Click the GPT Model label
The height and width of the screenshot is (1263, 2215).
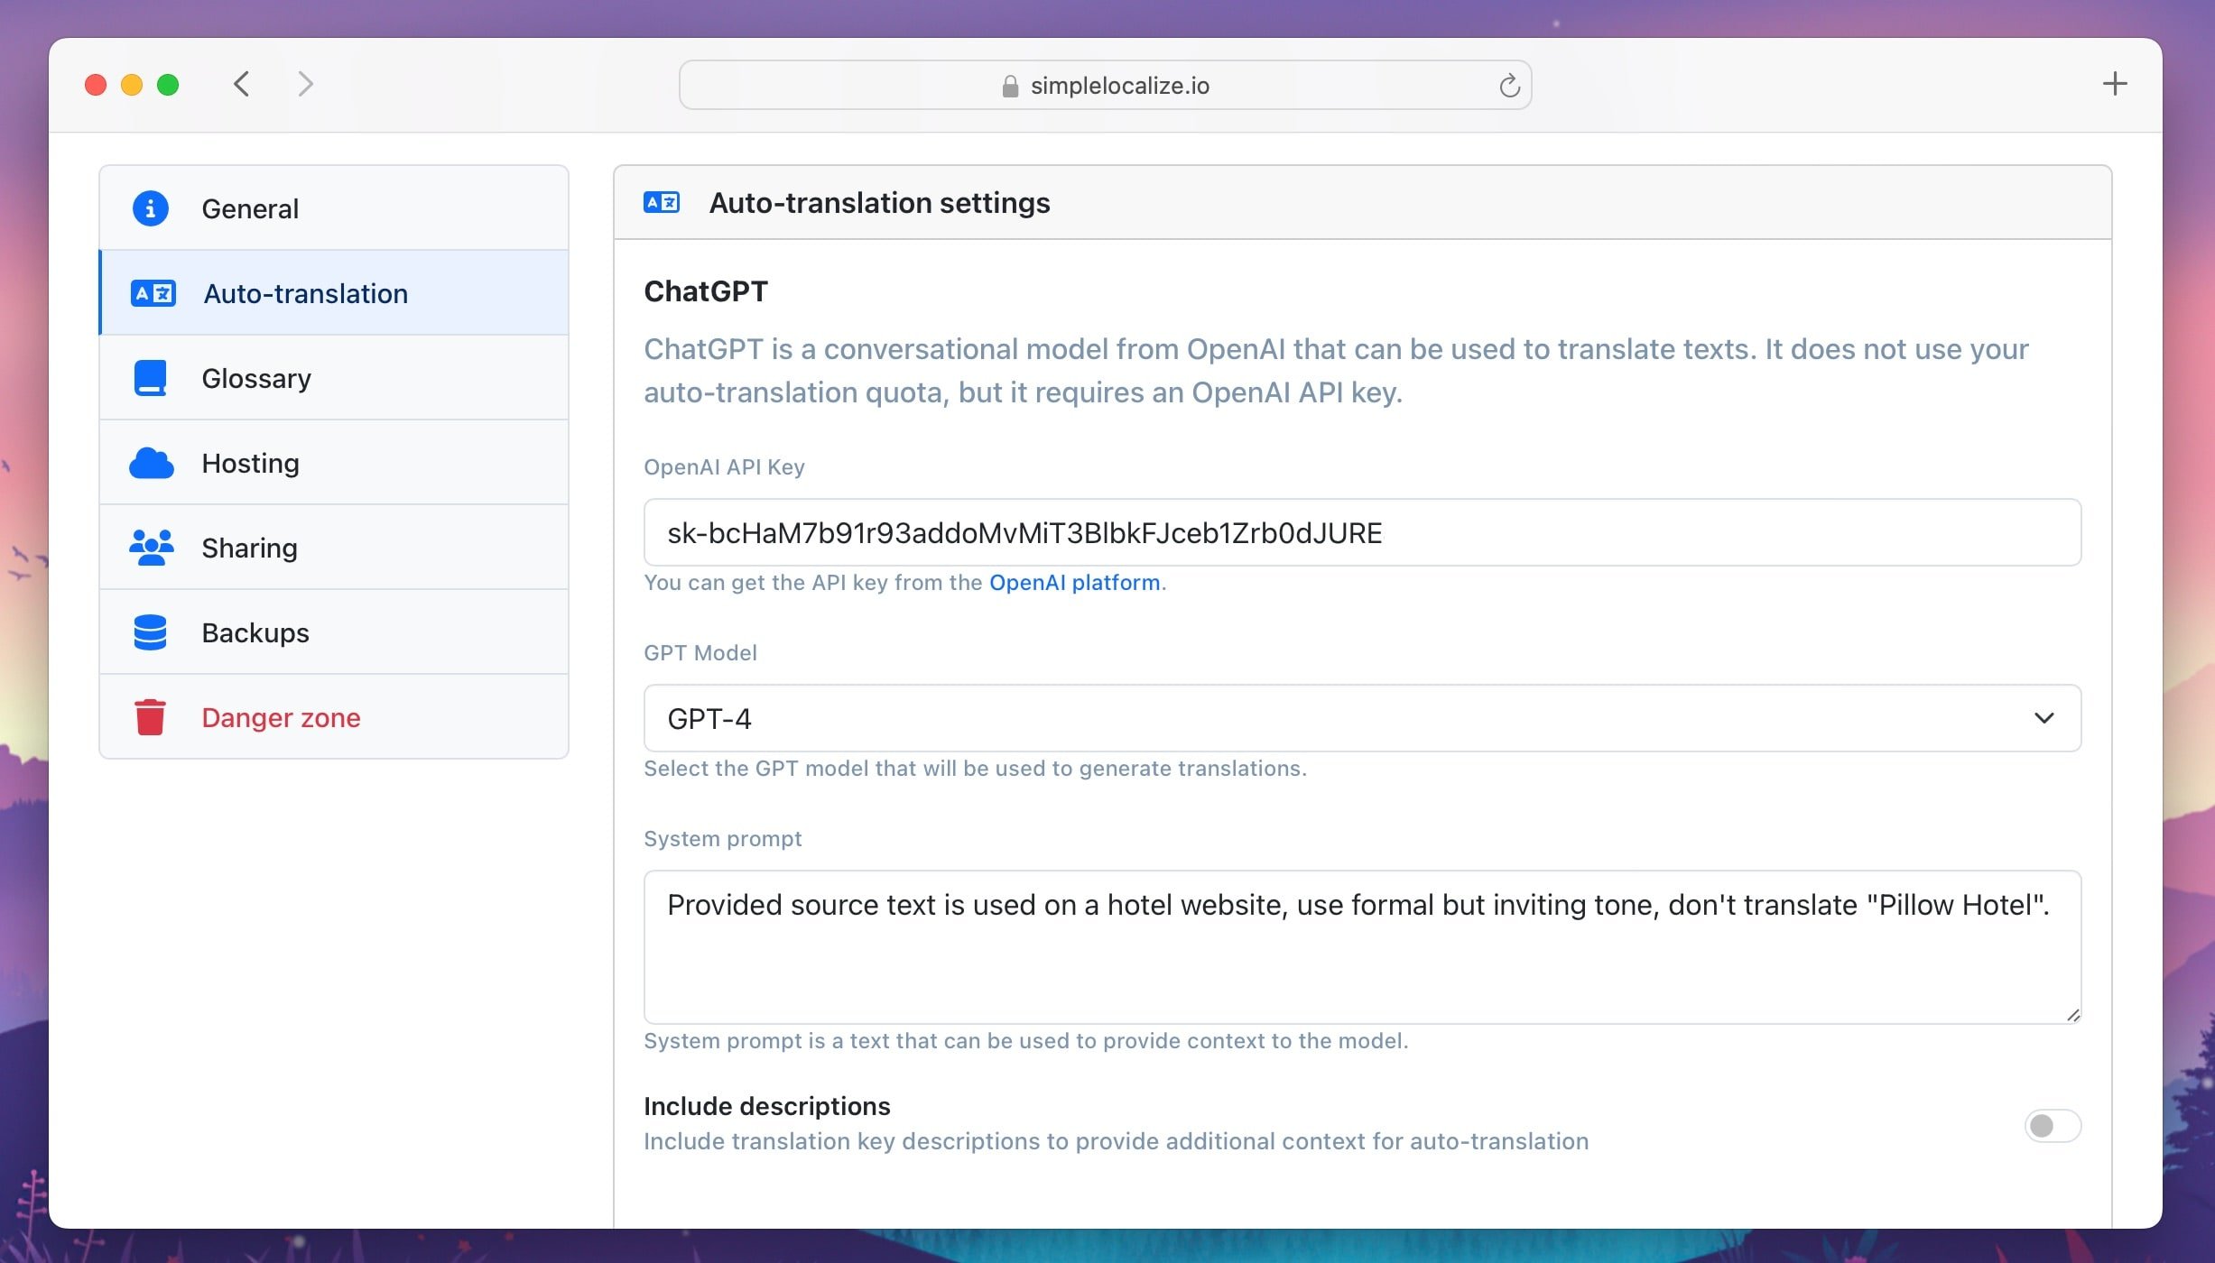(x=700, y=653)
